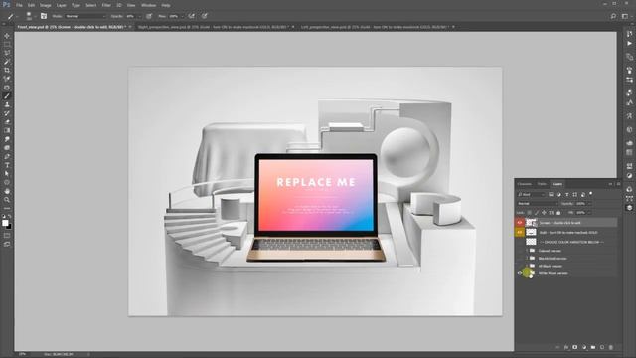The width and height of the screenshot is (636, 358).
Task: Open the layer filter Kind dropdown
Action: (531, 195)
